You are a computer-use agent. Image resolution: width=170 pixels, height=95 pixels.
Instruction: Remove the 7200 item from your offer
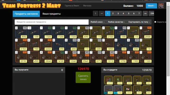137,89
